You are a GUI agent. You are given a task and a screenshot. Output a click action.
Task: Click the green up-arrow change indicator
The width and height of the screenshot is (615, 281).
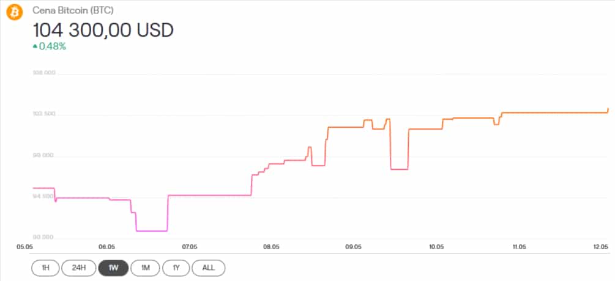pos(35,46)
